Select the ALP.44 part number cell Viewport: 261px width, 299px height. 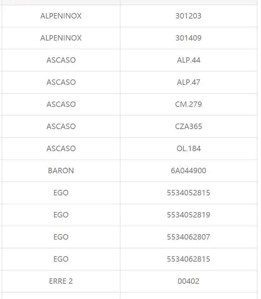tap(188, 60)
